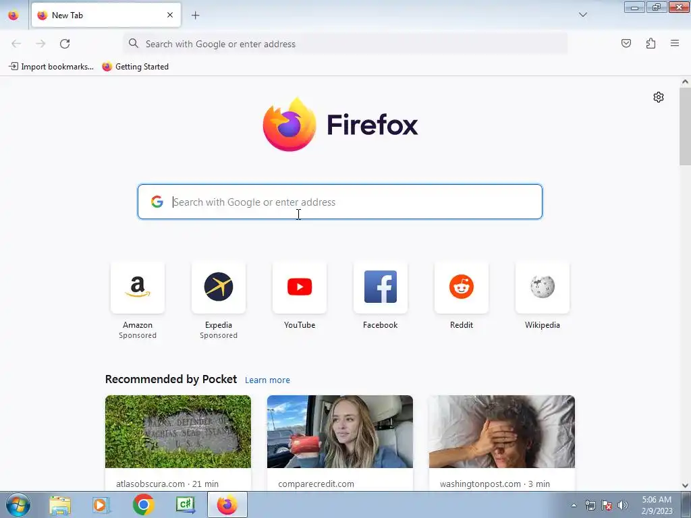The image size is (691, 518).
Task: Click the vertical scrollbar thumb
Action: pyautogui.click(x=685, y=126)
